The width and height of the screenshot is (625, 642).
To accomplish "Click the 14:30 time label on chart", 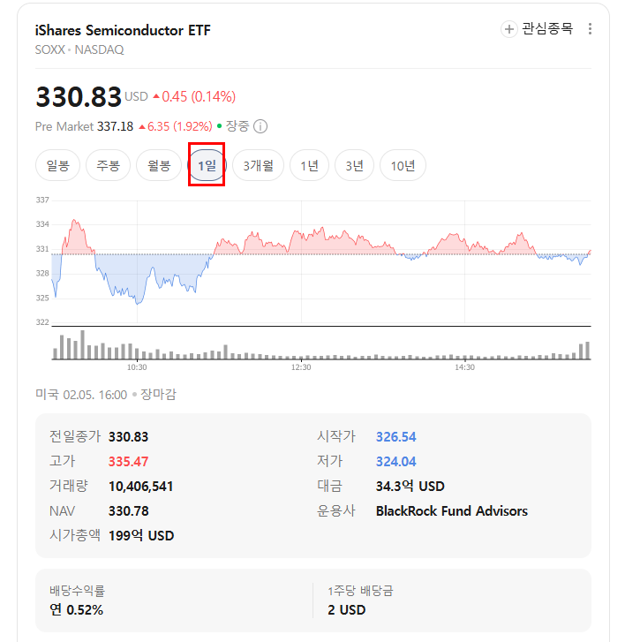I will 464,367.
